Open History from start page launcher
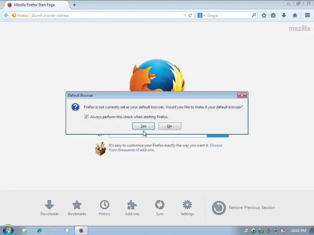The image size is (314, 235). [105, 208]
